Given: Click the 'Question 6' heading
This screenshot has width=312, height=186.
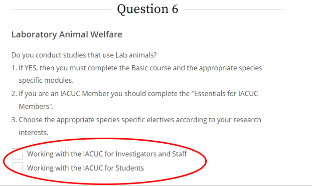Looking at the screenshot, I should click(x=148, y=9).
